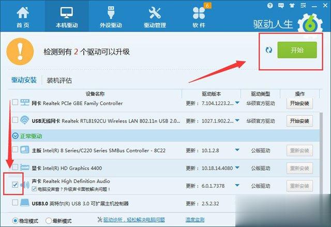331x227 pixels.
Task: Open the 外设驱动 tab
Action: coord(111,17)
